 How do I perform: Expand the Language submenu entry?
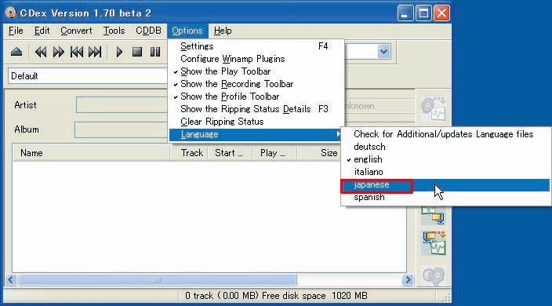click(256, 134)
